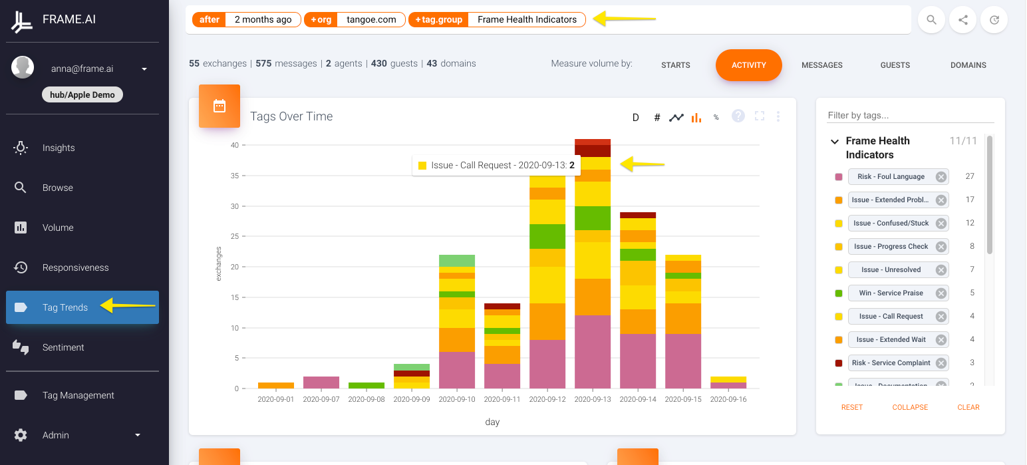Remove the Risk - Foul Language tag
The height and width of the screenshot is (465, 1027).
941,177
